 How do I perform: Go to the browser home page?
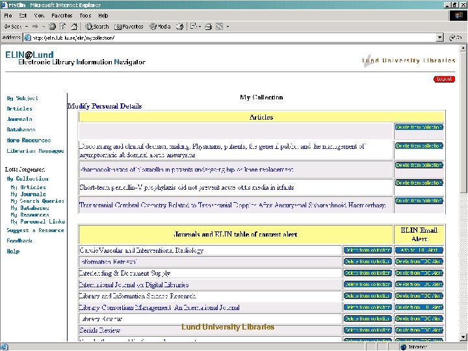click(x=73, y=27)
